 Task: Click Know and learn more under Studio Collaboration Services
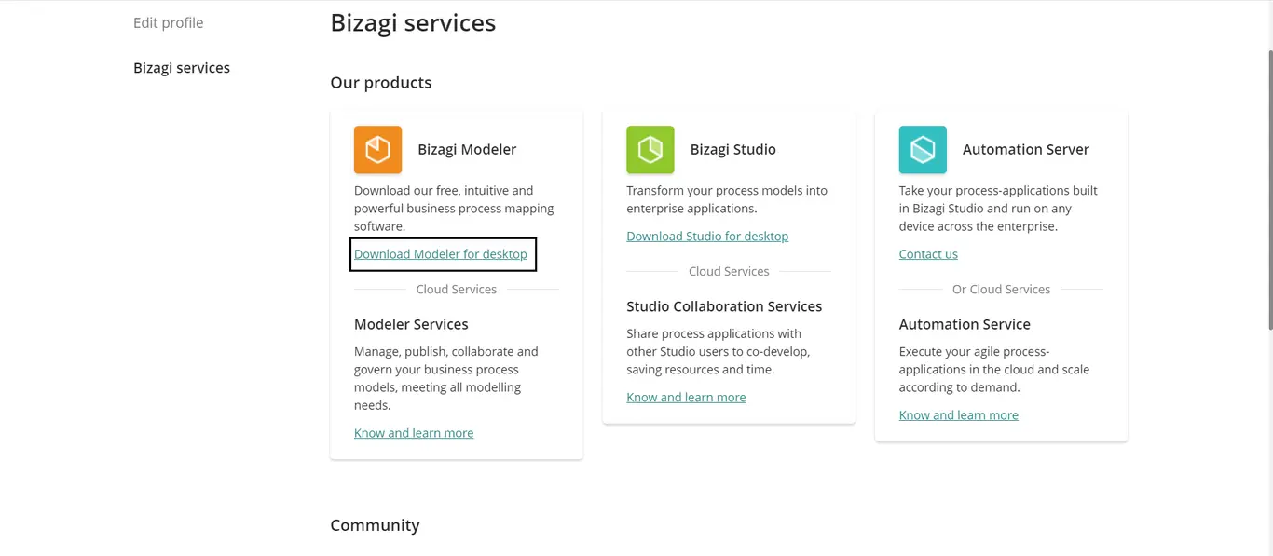point(686,398)
